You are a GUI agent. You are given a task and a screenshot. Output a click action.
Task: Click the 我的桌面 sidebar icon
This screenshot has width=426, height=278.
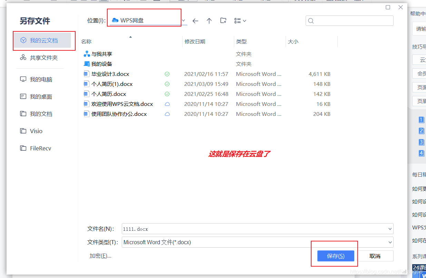point(23,97)
